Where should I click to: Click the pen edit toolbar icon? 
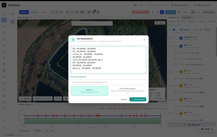[x=98, y=12]
